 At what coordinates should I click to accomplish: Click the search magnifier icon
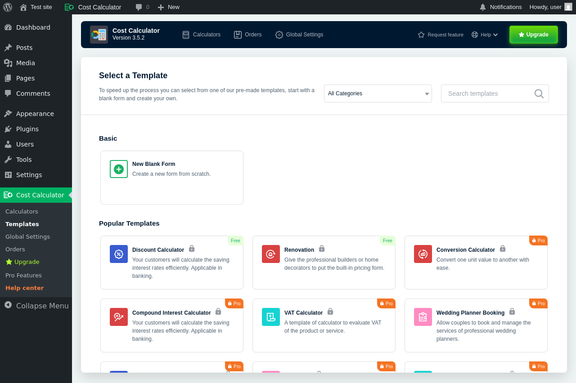[539, 94]
